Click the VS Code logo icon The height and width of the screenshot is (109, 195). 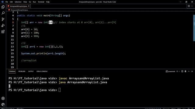[x=2, y=2]
